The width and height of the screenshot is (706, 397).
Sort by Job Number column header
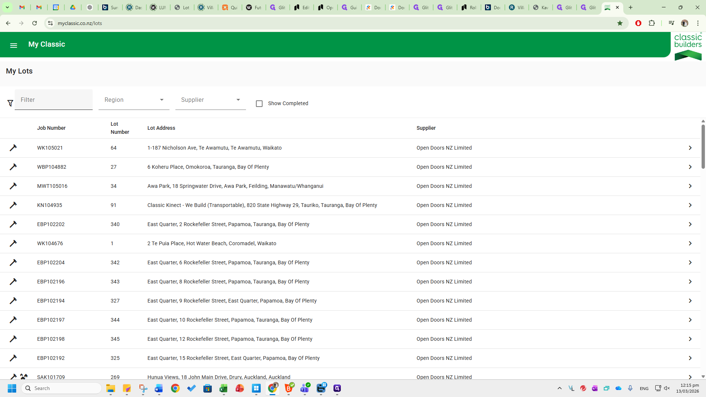51,128
